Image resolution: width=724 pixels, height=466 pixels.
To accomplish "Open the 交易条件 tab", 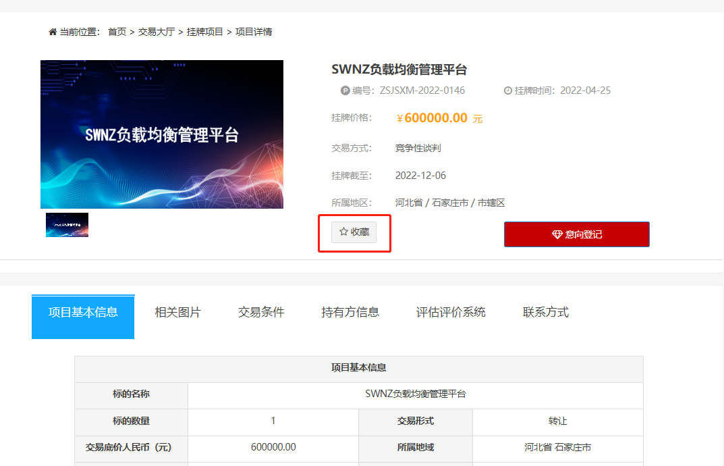I will [x=261, y=313].
